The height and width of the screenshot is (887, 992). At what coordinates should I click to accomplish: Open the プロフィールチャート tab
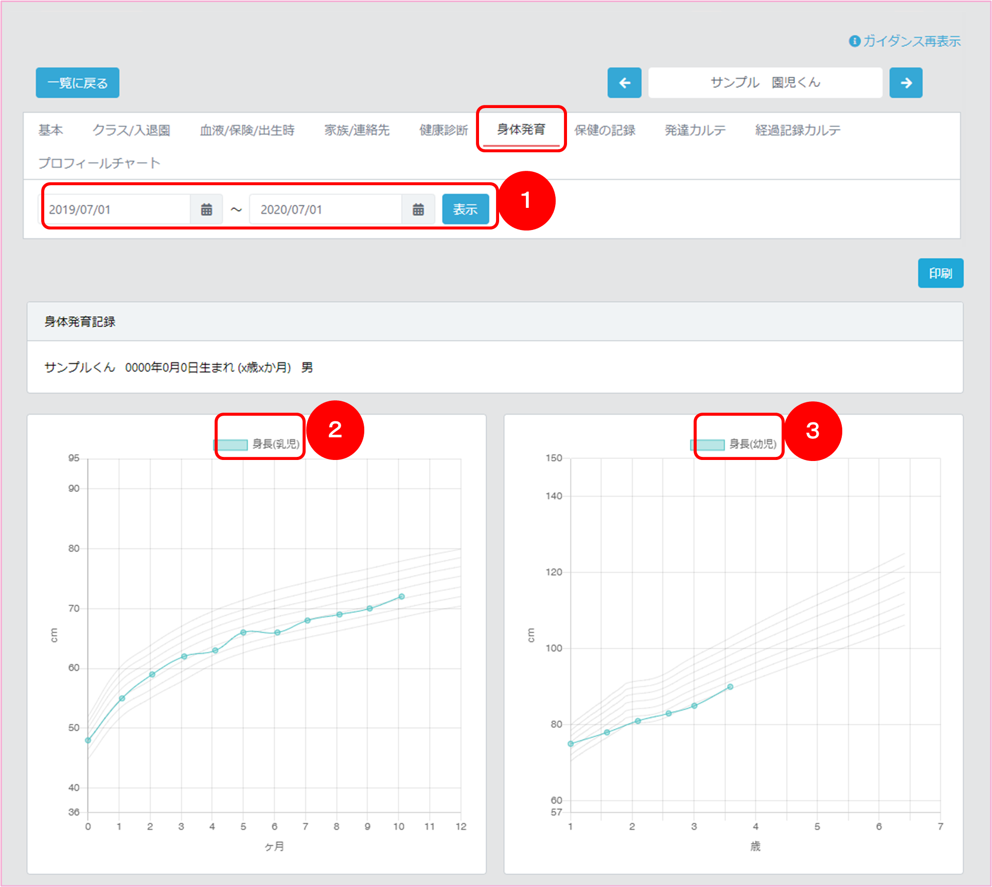point(99,163)
